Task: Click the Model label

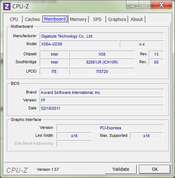Action: 31,44
